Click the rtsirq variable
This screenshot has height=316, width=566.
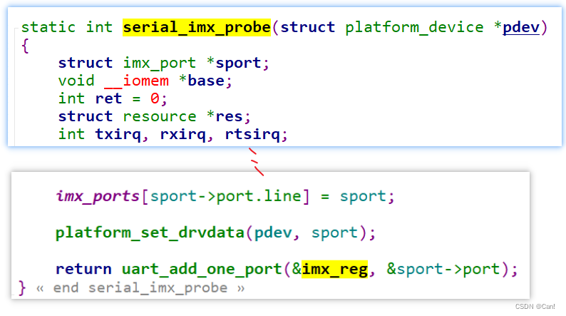(x=252, y=134)
